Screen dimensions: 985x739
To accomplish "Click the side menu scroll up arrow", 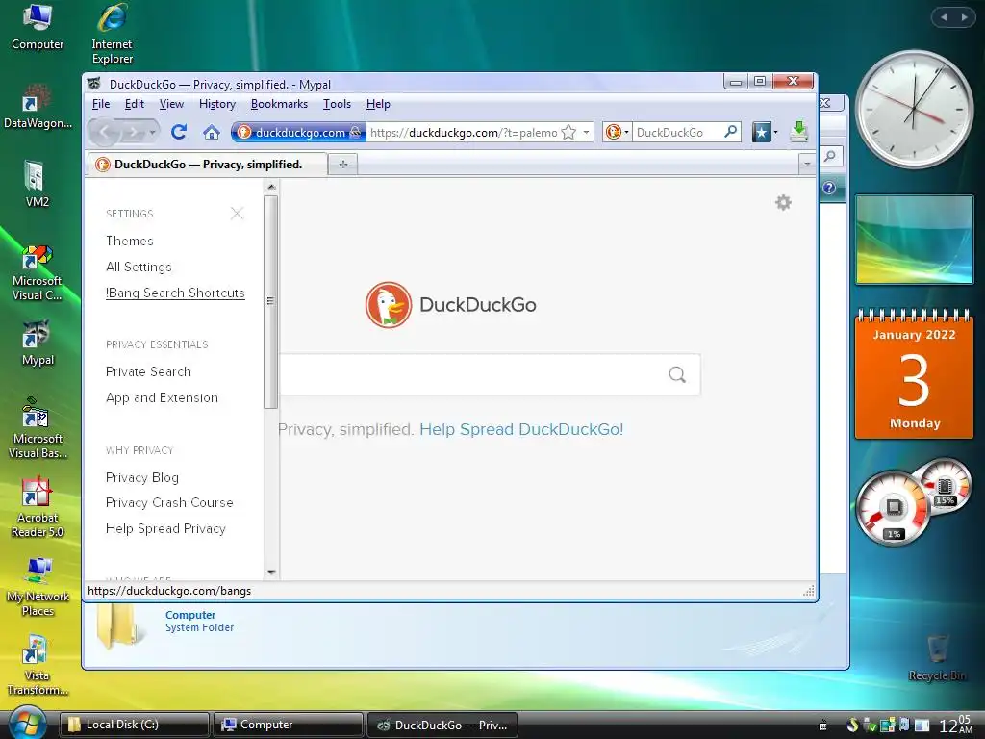I will pyautogui.click(x=271, y=187).
